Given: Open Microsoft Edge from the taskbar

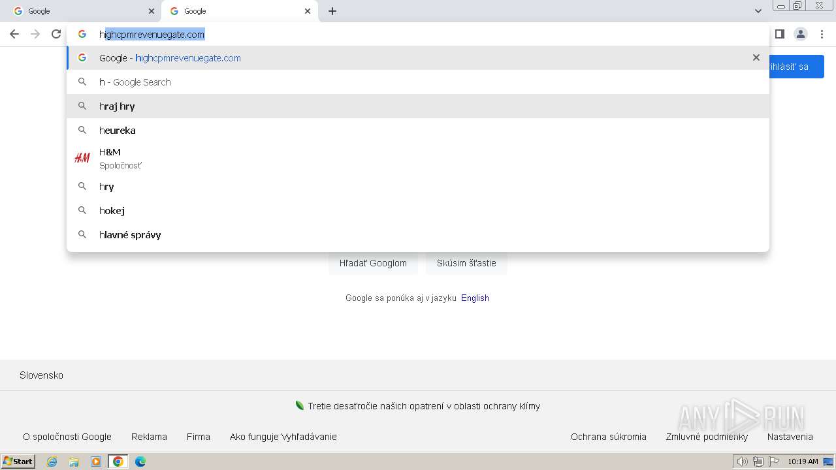Looking at the screenshot, I should coord(140,462).
